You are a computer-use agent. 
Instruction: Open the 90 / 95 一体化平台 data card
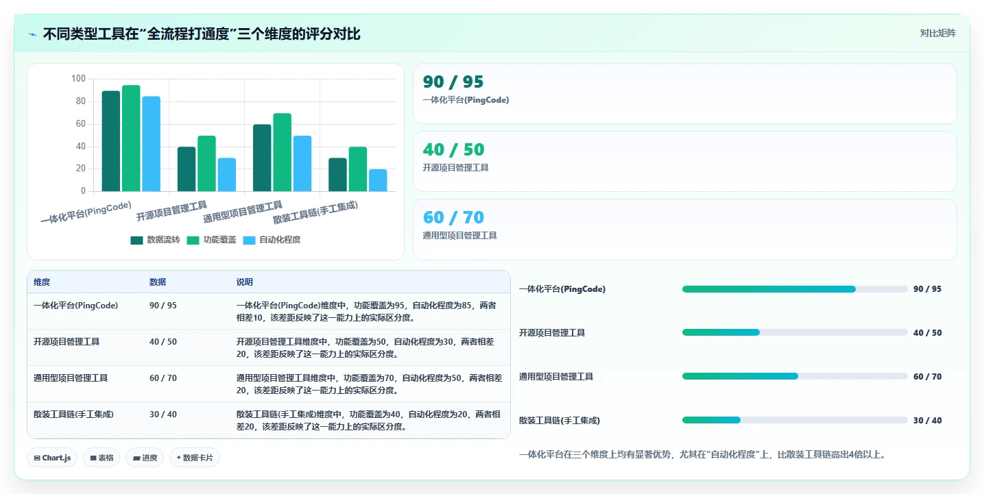684,93
